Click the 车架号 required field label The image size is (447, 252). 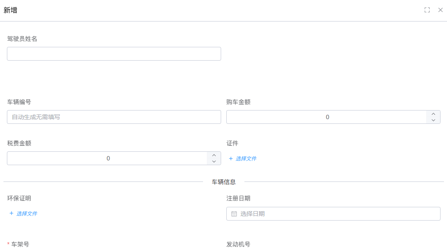coord(20,244)
